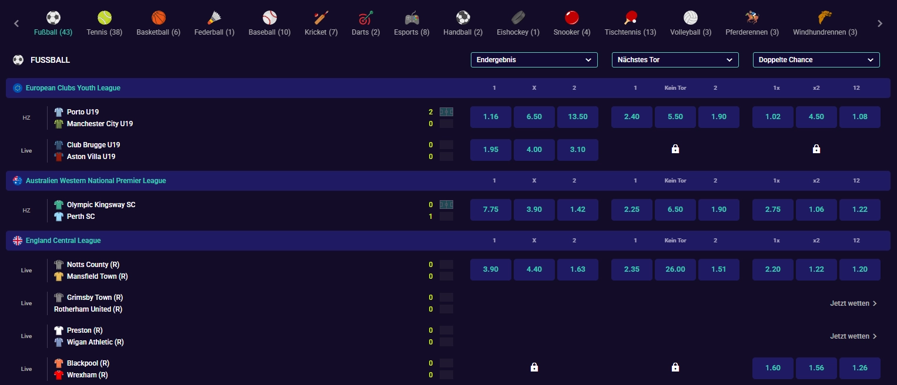This screenshot has width=897, height=385.
Task: Select draw odds 6.50 for Porto U19 match
Action: point(534,117)
